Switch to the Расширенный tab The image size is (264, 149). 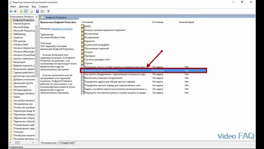[x=49, y=143]
